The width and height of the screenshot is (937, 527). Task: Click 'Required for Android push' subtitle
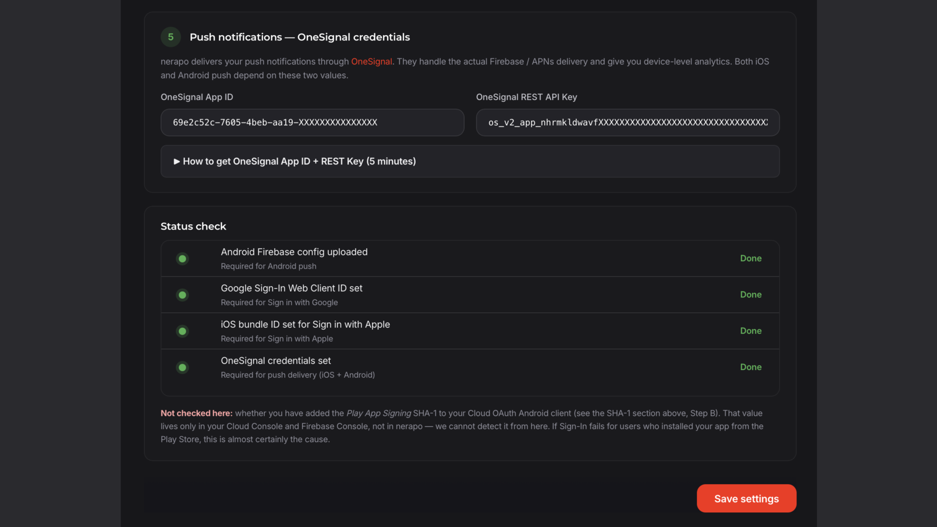coord(268,266)
